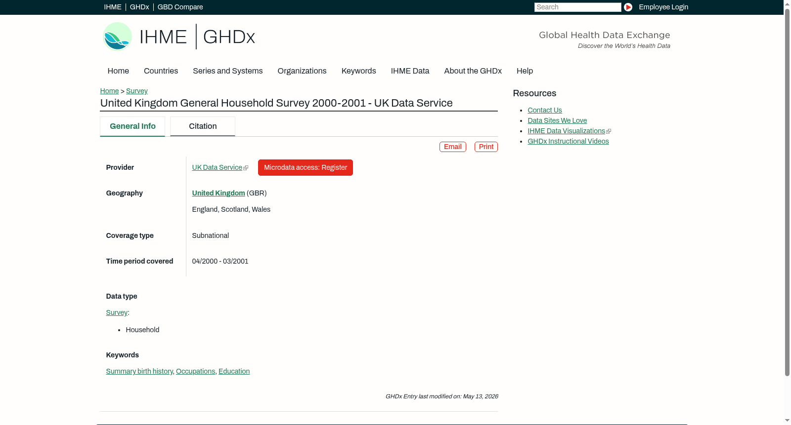The image size is (791, 425).
Task: Open Series and Systems menu
Action: [228, 71]
